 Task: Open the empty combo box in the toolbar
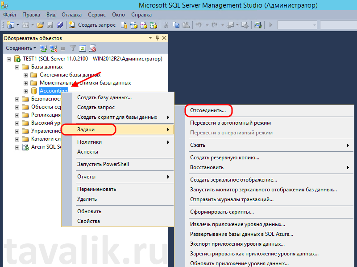tap(297, 25)
